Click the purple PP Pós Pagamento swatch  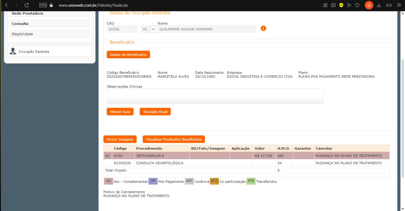tap(153, 181)
